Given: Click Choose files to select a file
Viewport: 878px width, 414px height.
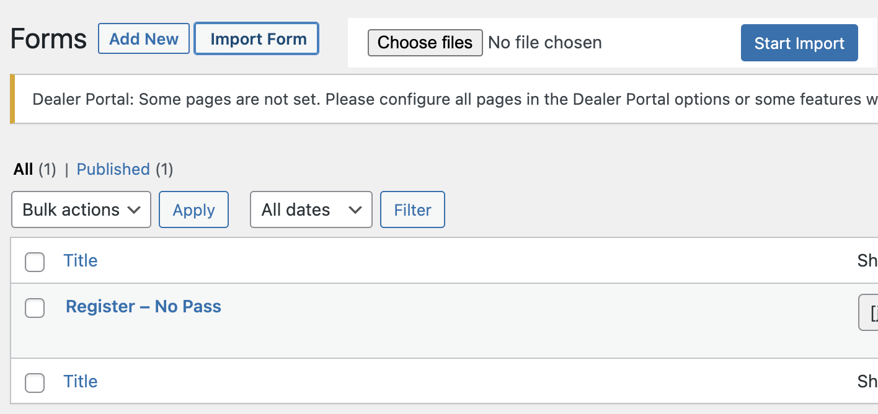Looking at the screenshot, I should [425, 42].
